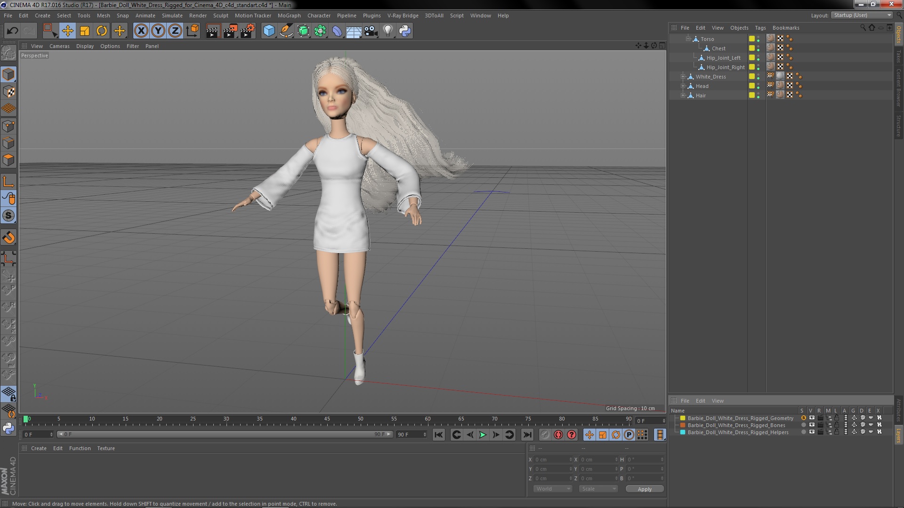Image resolution: width=904 pixels, height=508 pixels.
Task: Play animation forward
Action: pos(483,435)
